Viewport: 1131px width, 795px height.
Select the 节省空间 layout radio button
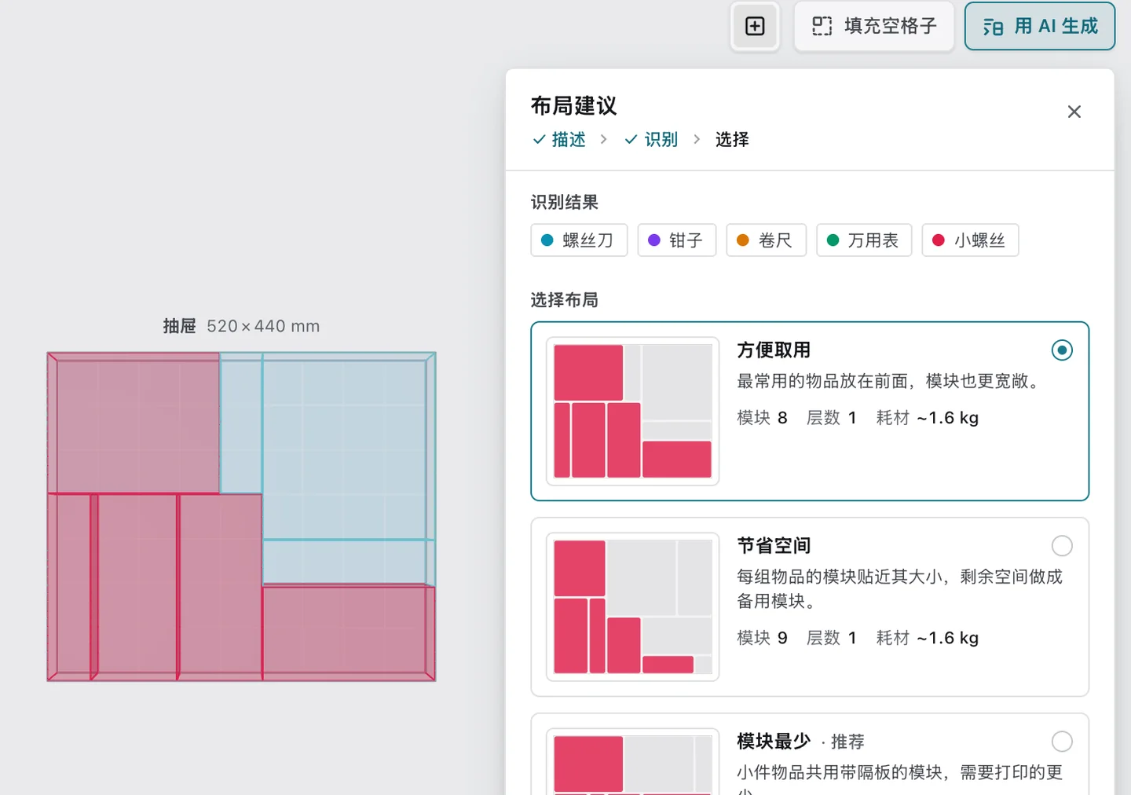tap(1062, 546)
